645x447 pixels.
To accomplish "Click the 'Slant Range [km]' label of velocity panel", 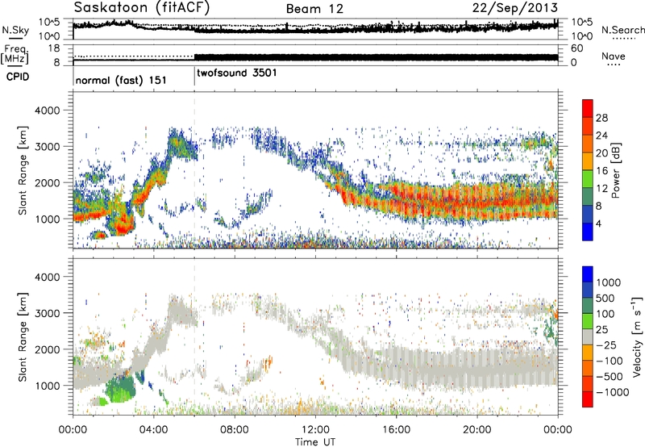I will click(x=23, y=337).
